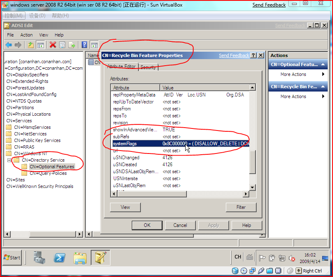The width and height of the screenshot is (333, 277).
Task: Select the uSNChanged attribute row
Action: coord(181,158)
